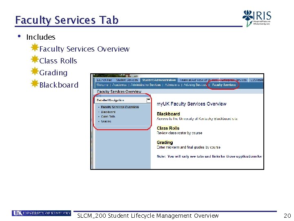Screen dimensions: 294x221
Task: Open Financial Aid View of Student tab
Action: (198, 80)
